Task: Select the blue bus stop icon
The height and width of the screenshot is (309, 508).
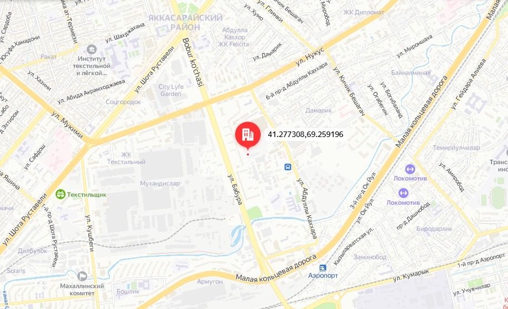Action: [x=288, y=167]
